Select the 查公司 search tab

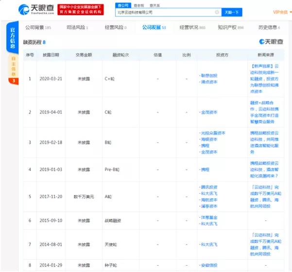[x=123, y=5]
